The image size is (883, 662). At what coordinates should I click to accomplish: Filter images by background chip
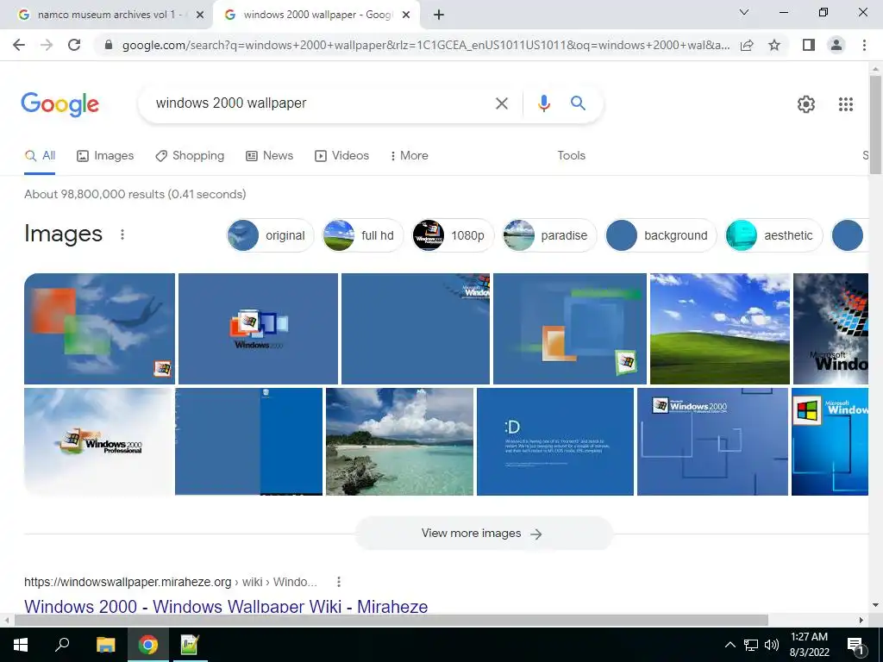(x=661, y=235)
